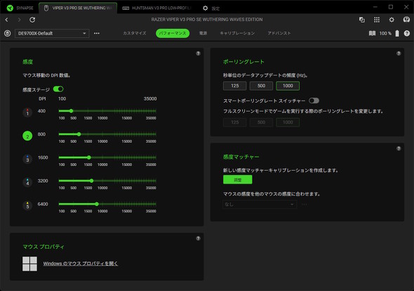The width and height of the screenshot is (414, 291).
Task: Switch to the 電源 tab
Action: point(203,33)
